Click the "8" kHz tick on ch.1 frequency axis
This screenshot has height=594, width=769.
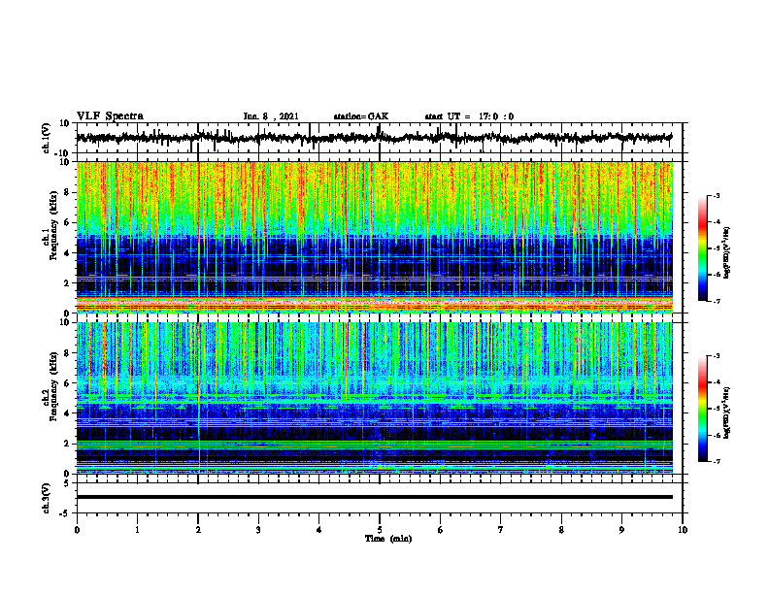coord(67,192)
